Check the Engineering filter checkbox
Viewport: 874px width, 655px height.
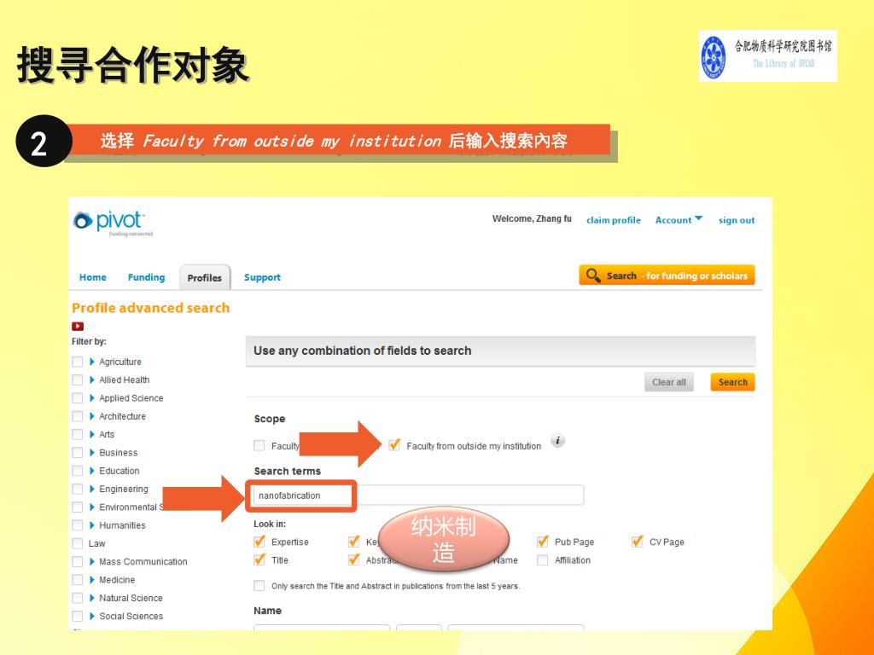click(x=78, y=489)
